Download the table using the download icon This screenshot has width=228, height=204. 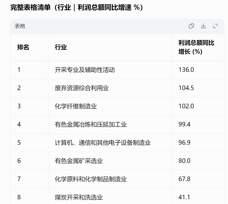point(203,26)
